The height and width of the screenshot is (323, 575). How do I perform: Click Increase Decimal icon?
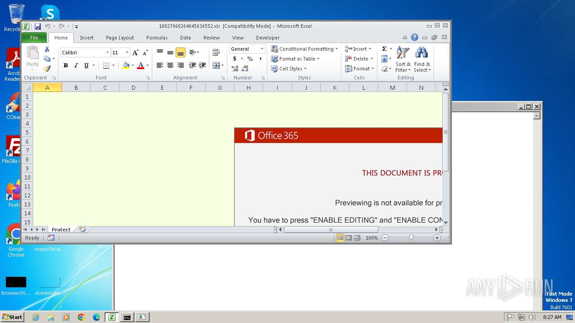(235, 69)
